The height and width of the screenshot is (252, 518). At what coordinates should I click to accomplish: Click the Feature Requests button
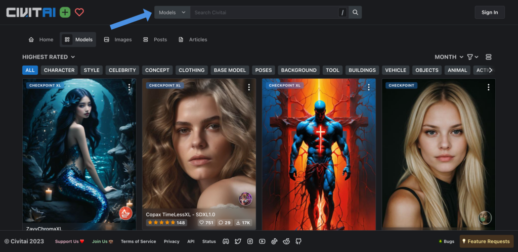pos(486,241)
